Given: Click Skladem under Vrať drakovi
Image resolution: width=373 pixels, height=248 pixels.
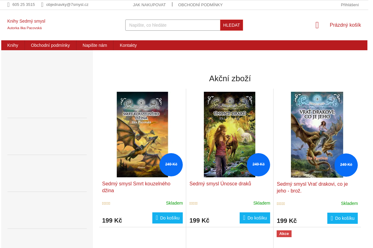Looking at the screenshot, I should coord(349,203).
